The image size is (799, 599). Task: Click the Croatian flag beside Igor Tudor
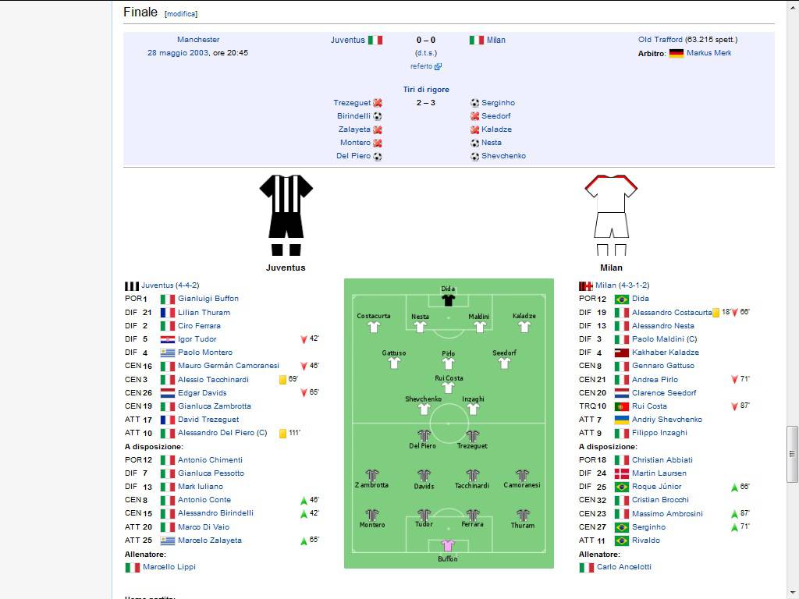(168, 339)
